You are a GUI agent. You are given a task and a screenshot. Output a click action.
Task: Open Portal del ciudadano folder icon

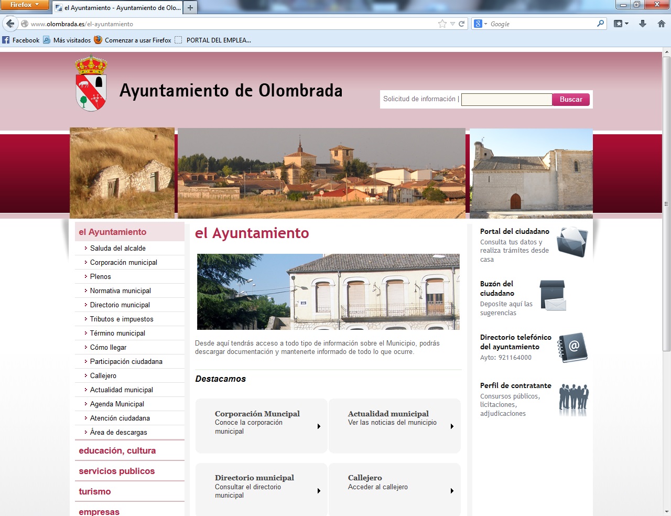572,242
